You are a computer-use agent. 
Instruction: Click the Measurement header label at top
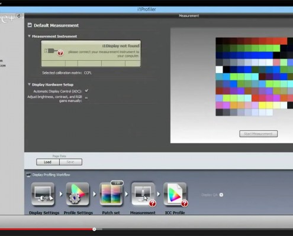click(189, 16)
